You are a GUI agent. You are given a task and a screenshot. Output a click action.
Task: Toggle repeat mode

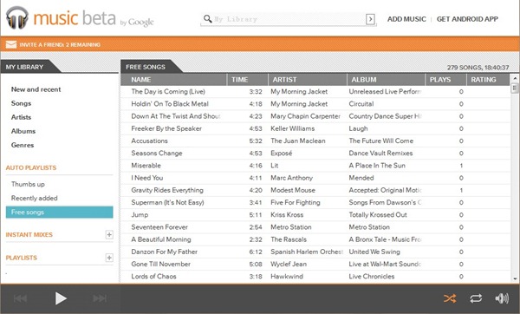click(476, 298)
